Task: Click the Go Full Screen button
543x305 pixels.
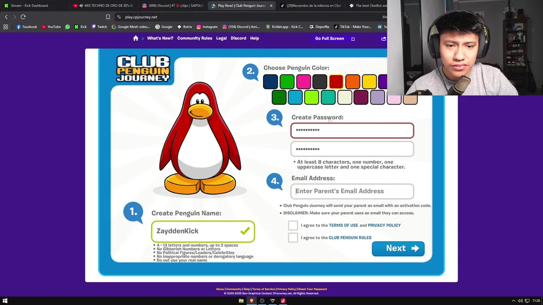Action: (x=335, y=39)
